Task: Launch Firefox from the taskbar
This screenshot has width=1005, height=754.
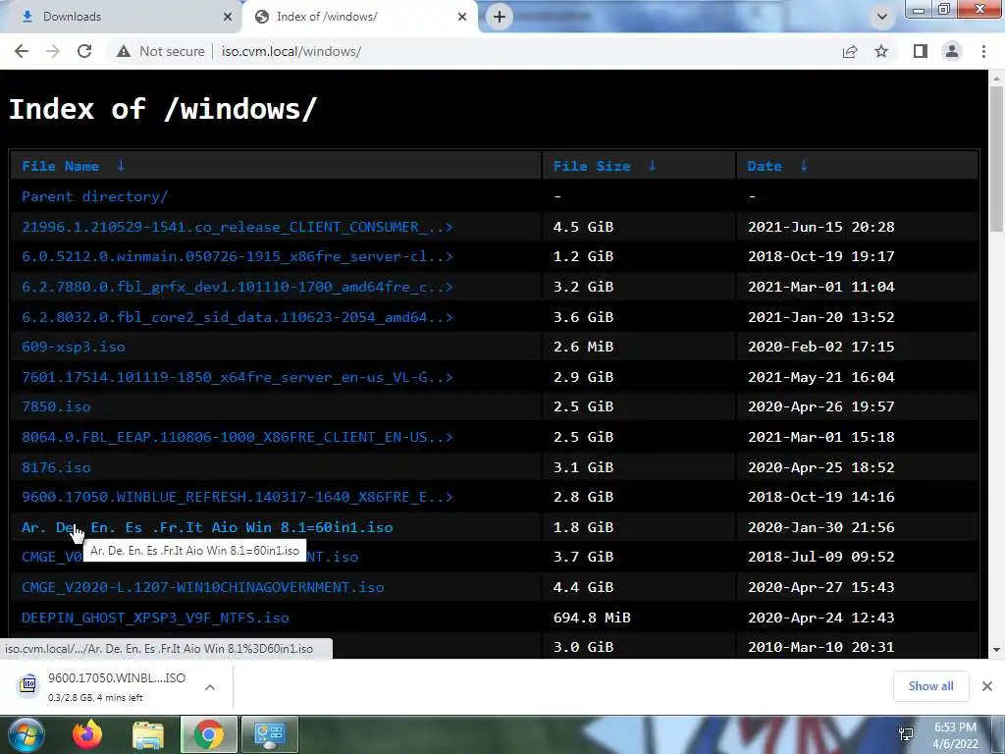Action: [x=87, y=734]
